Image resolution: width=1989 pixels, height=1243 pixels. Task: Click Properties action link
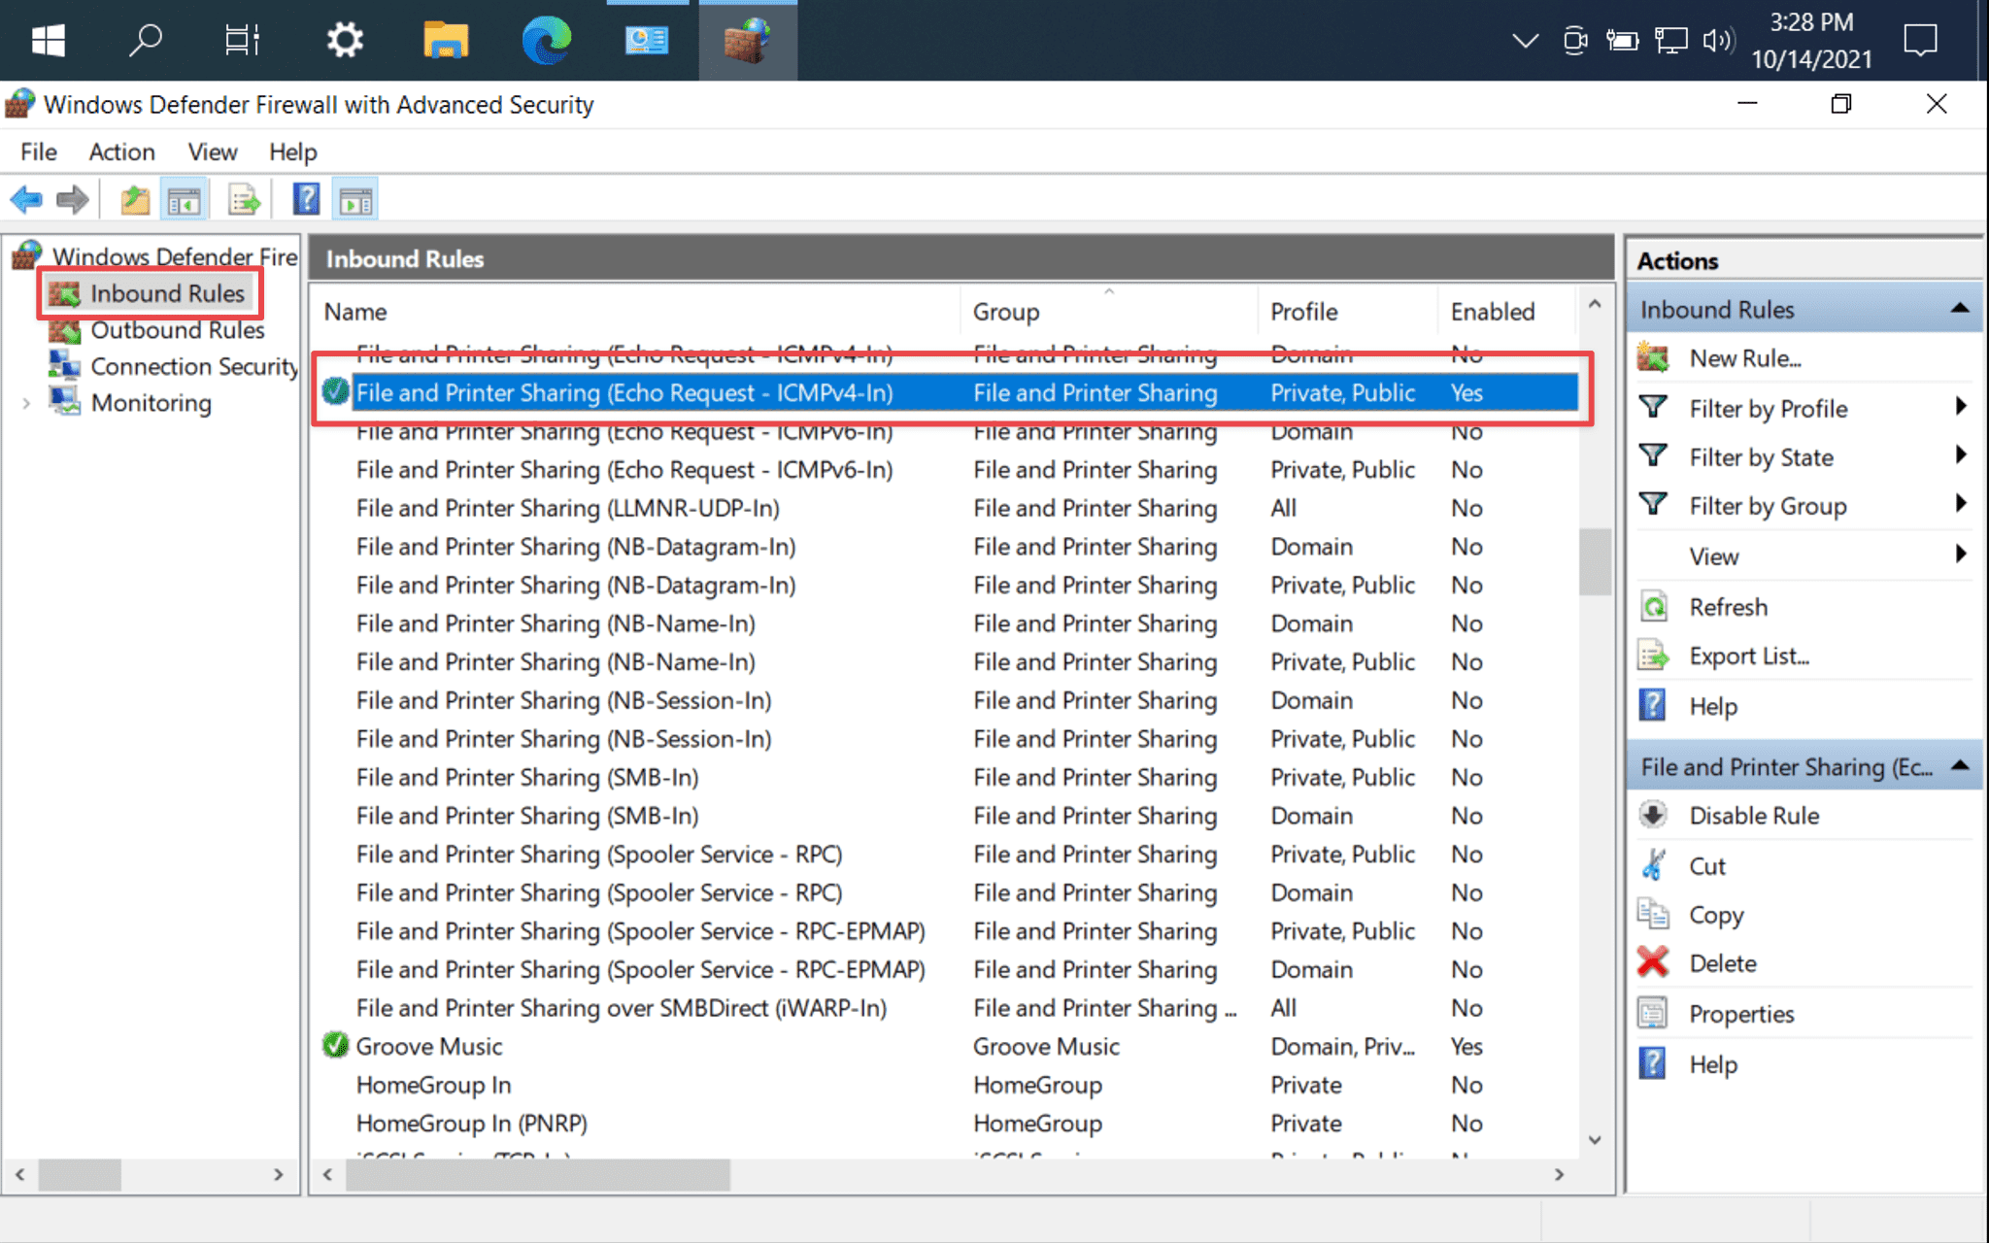point(1741,1014)
